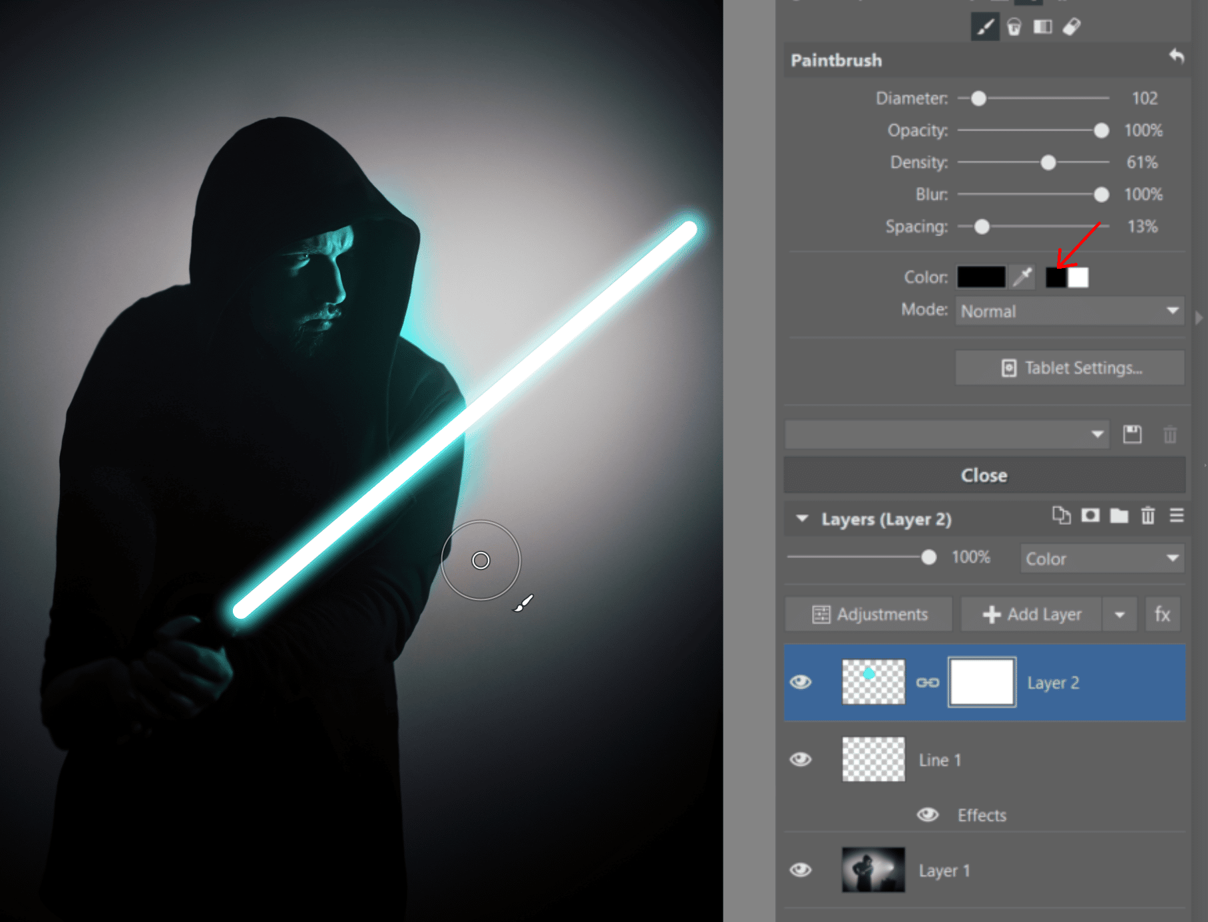Click the Tablet Settings button

[1070, 368]
